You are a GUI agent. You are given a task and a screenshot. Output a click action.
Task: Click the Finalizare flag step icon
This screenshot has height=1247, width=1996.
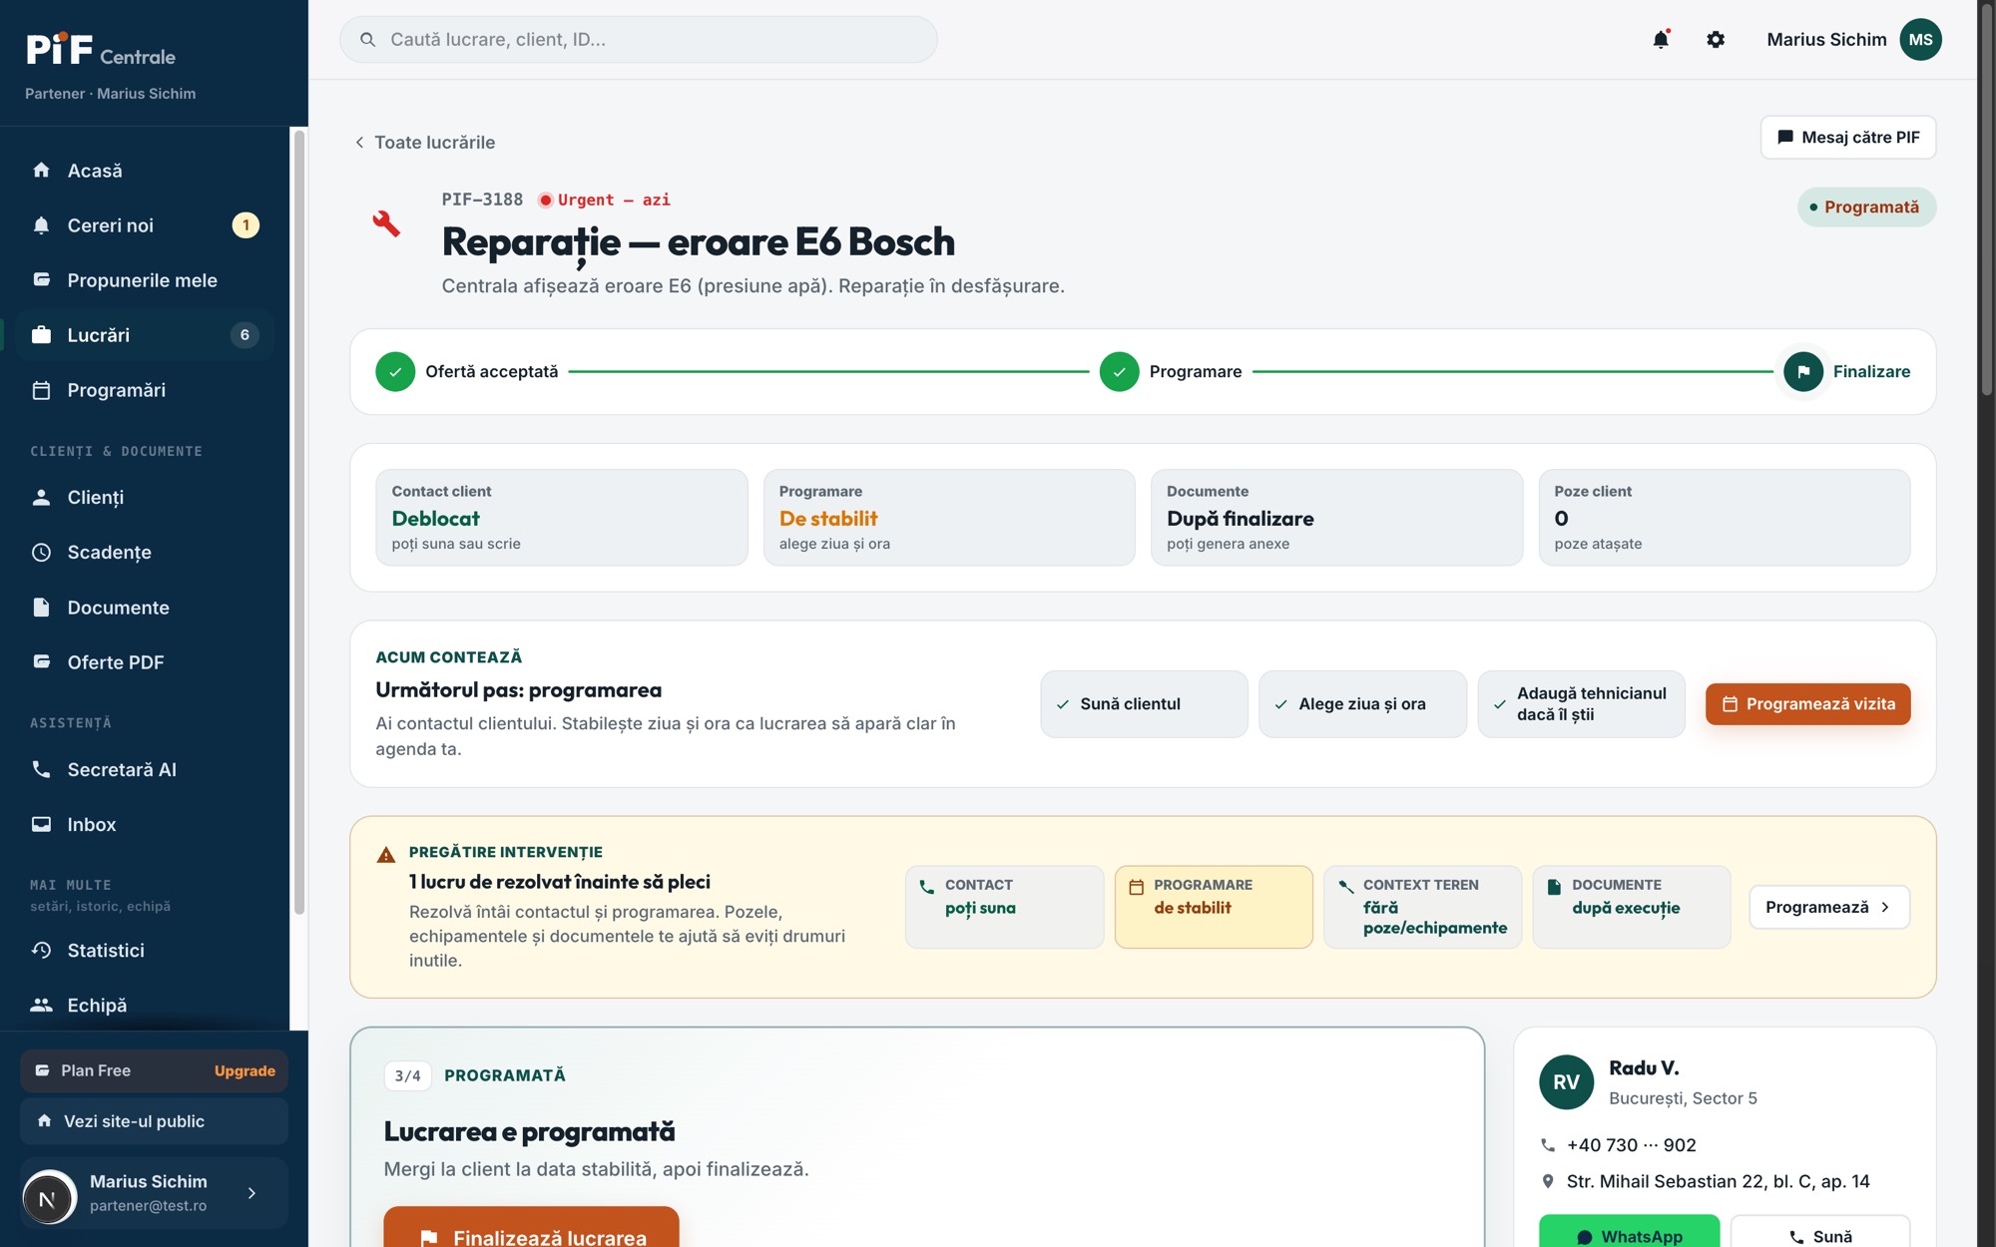point(1803,371)
